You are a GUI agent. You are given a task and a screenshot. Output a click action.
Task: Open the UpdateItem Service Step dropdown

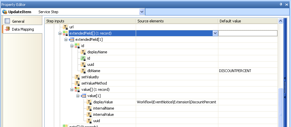142,12
